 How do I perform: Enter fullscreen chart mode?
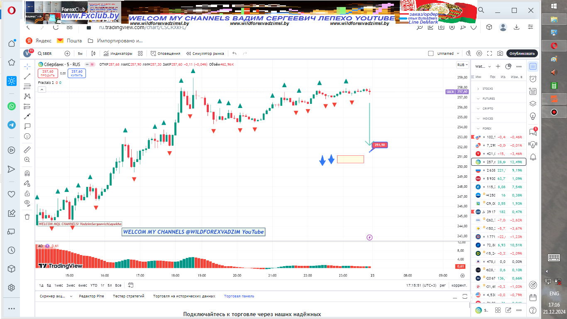[490, 54]
